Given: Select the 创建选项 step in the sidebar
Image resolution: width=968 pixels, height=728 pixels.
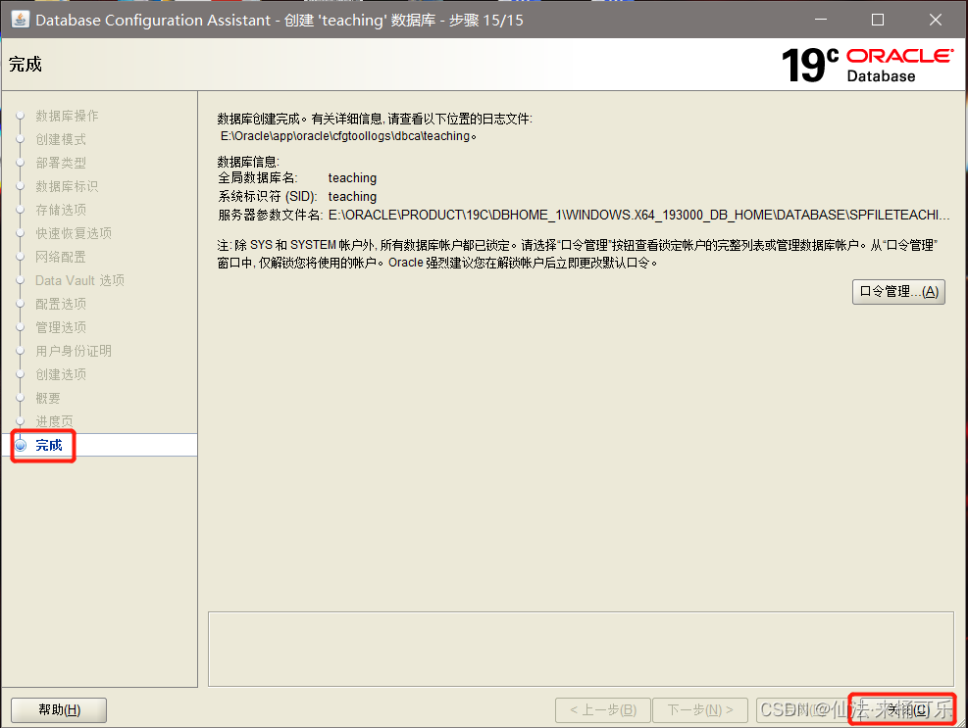Looking at the screenshot, I should (x=61, y=374).
